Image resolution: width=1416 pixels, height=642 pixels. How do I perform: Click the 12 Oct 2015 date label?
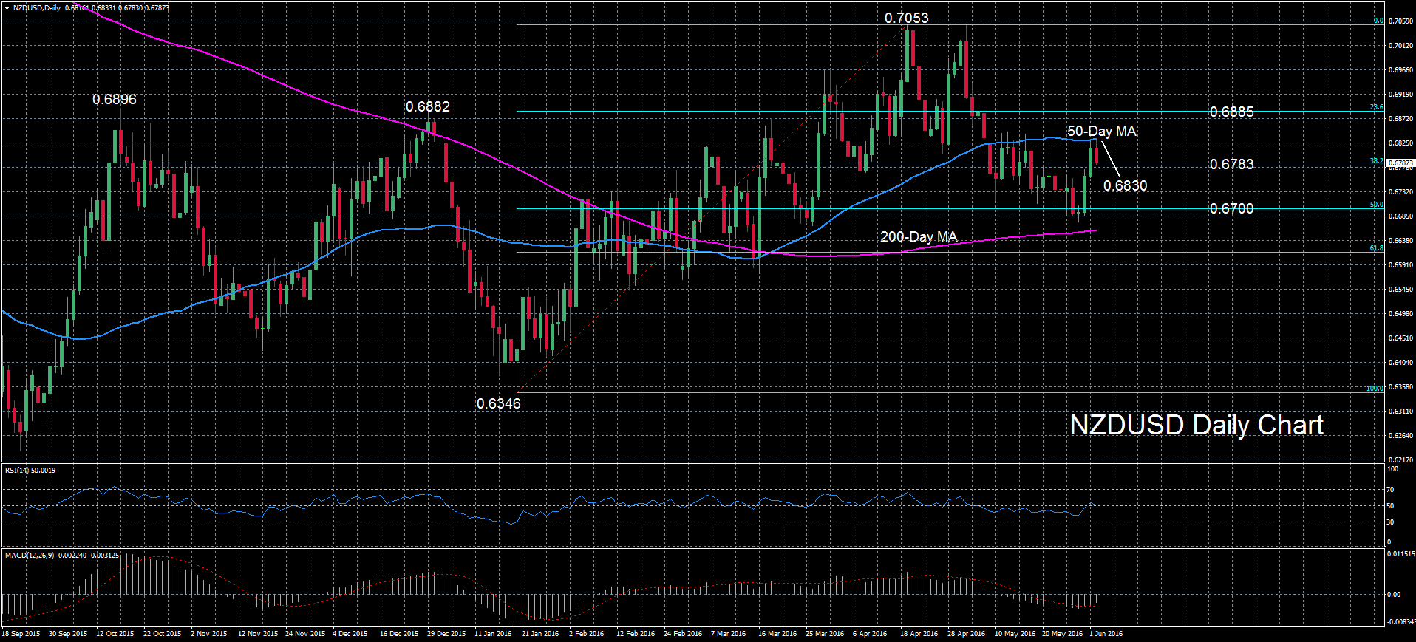[x=115, y=634]
